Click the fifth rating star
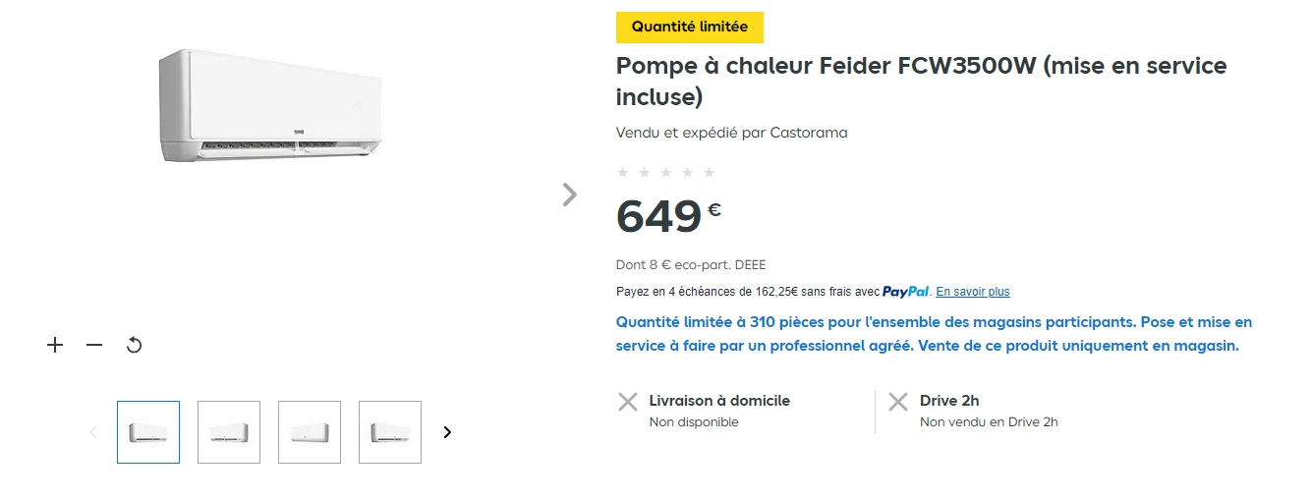 (710, 173)
